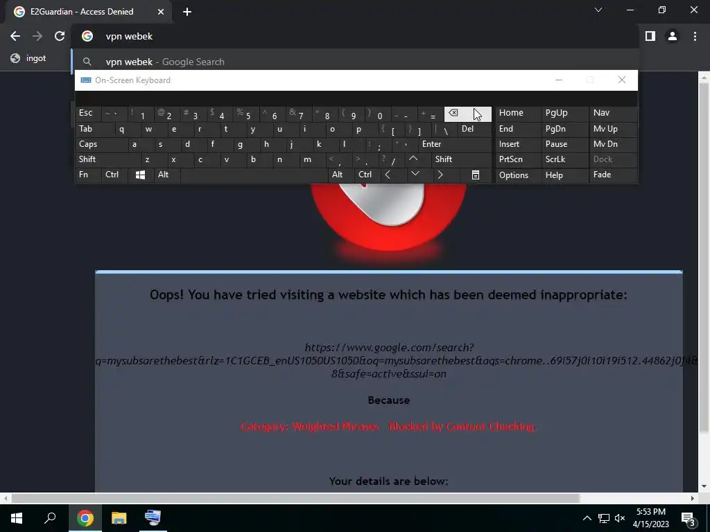This screenshot has width=710, height=532.
Task: Tap the Windows logo key on the keyboard
Action: tap(140, 175)
